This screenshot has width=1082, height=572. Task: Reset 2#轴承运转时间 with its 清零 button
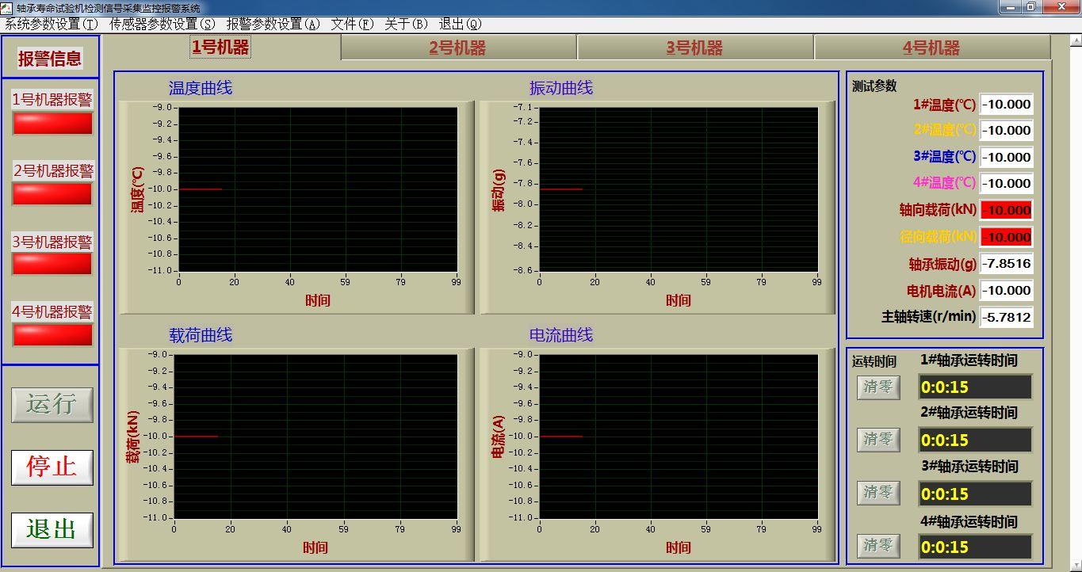(x=878, y=439)
